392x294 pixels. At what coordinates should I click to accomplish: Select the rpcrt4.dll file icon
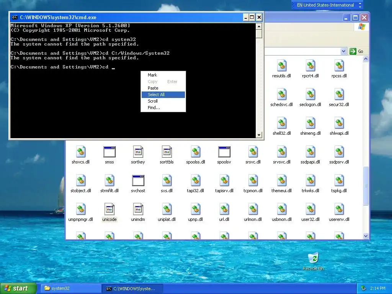tap(310, 66)
